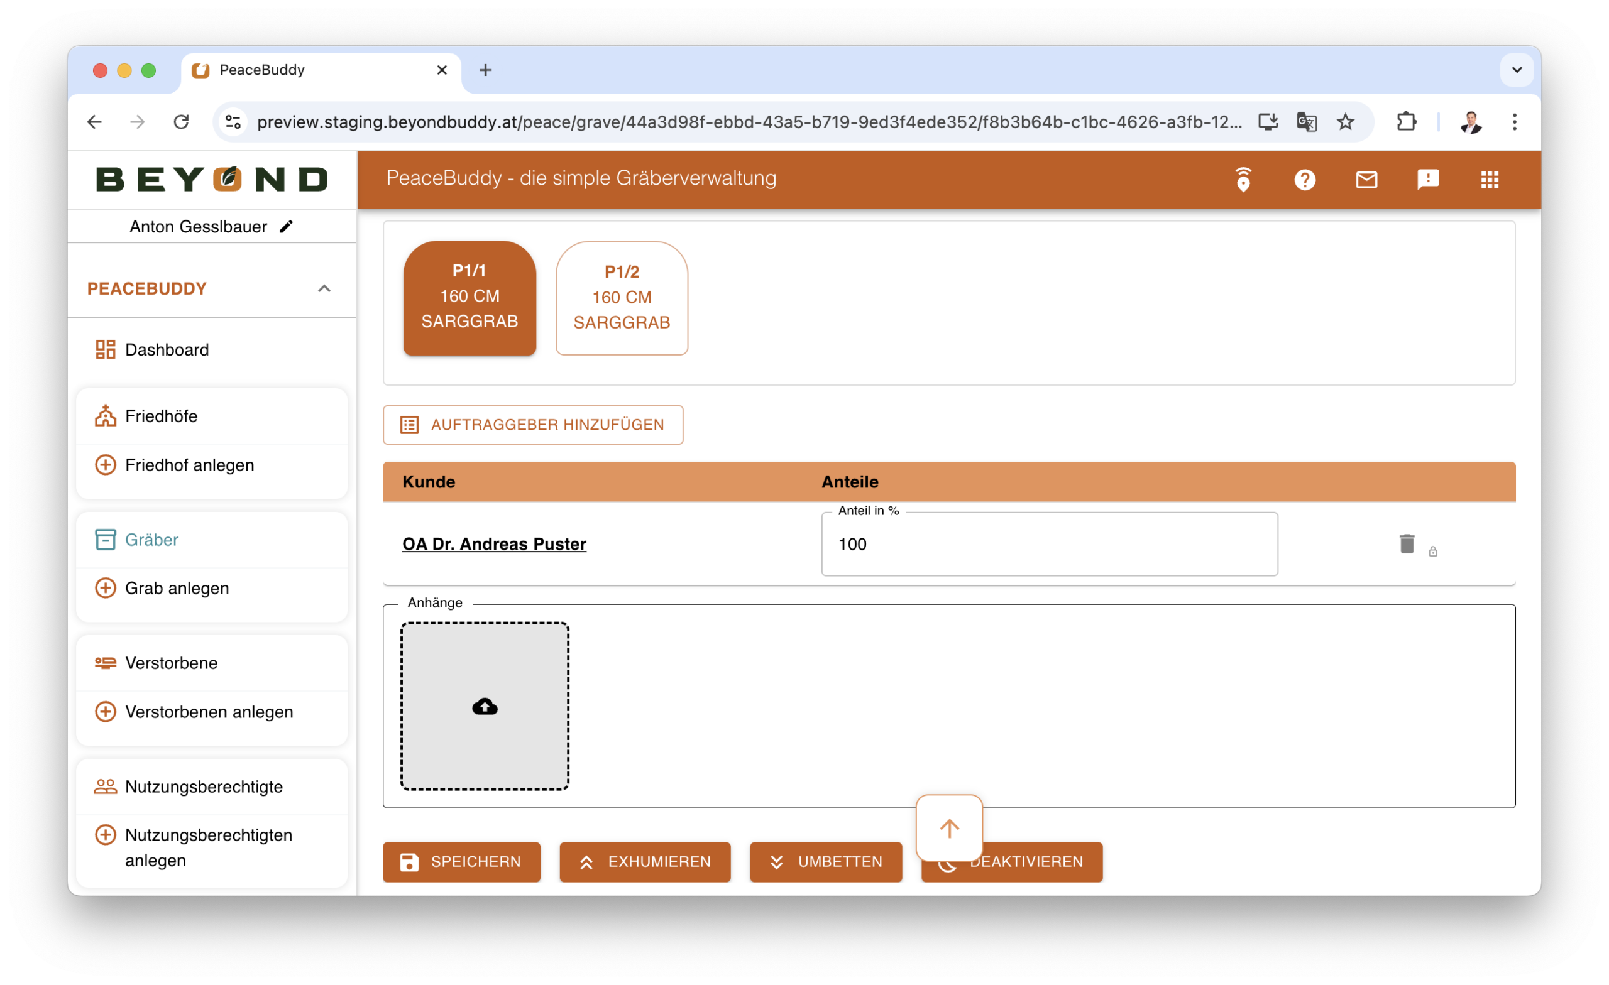1609x985 pixels.
Task: Click the feedback speech bubble icon
Action: pos(1427,180)
